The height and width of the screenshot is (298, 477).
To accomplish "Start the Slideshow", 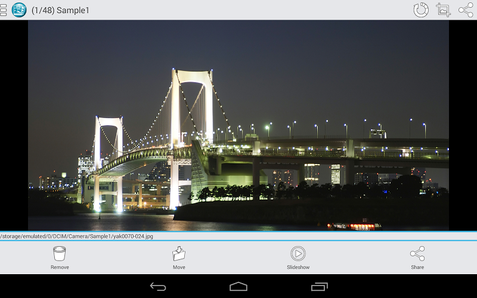I will tap(298, 258).
